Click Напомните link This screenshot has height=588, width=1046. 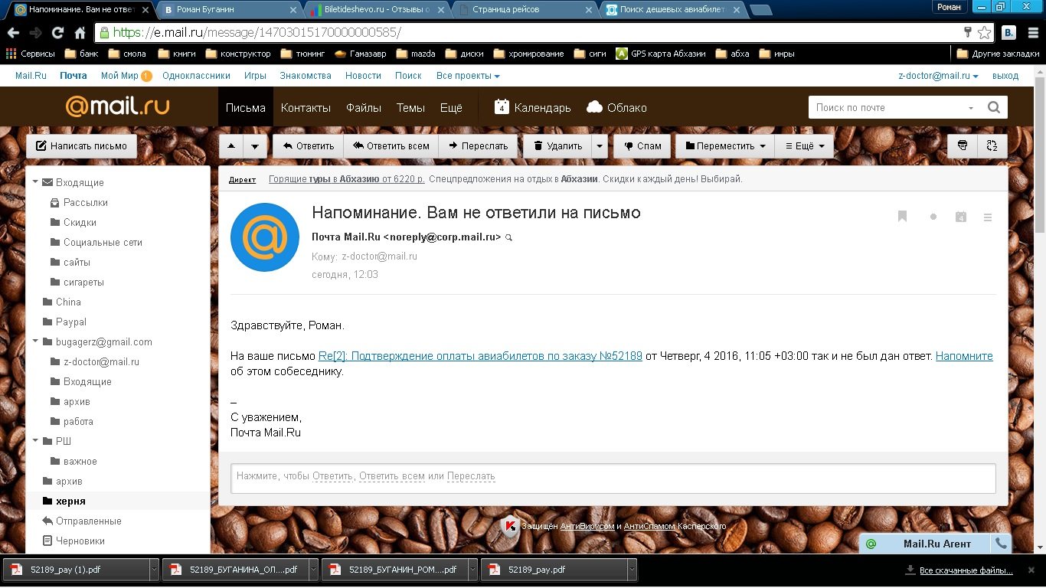[964, 356]
